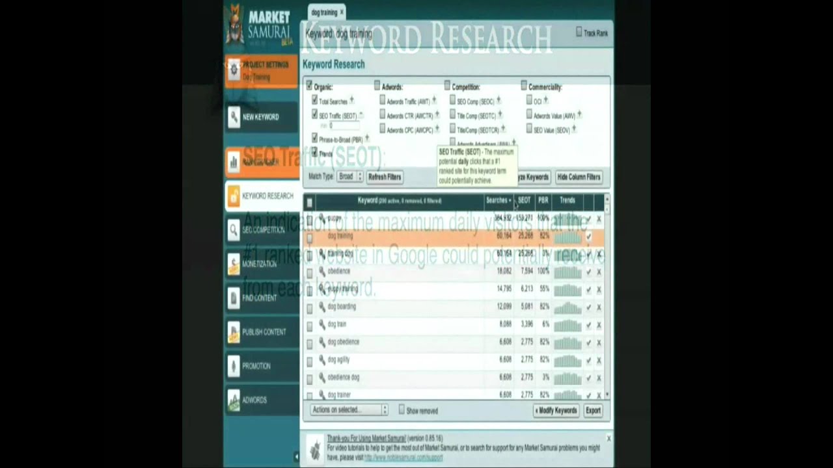Click info icon next to OCI
This screenshot has width=833, height=468.
[x=545, y=101]
